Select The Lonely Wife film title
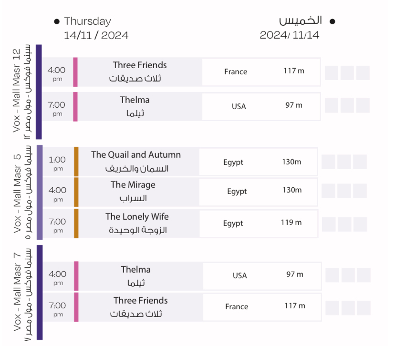The image size is (395, 346). tap(137, 217)
